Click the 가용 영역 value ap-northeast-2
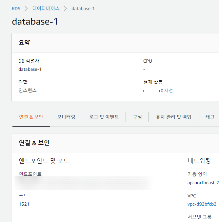219x222 pixels. click(203, 183)
